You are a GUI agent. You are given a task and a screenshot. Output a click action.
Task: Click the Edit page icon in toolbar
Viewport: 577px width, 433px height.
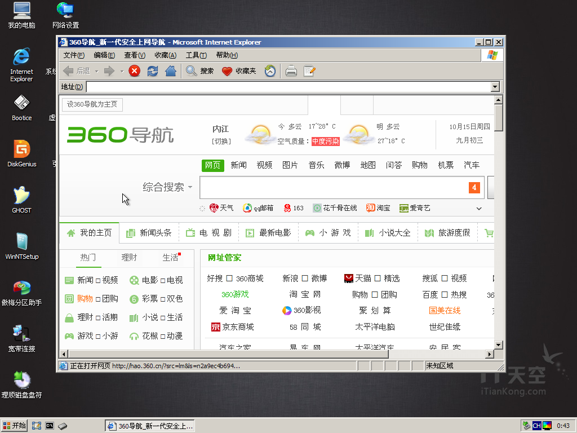tap(309, 71)
